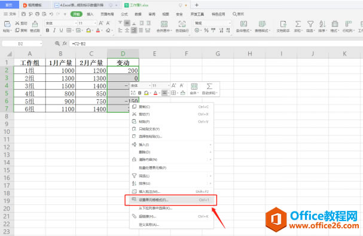This screenshot has height=236, width=363.
Task: Click the ribbon Format cells icon
Action: (x=335, y=24)
